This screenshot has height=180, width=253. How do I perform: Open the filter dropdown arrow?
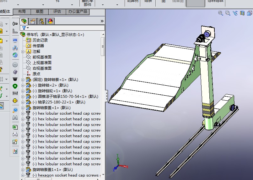pyautogui.click(x=28, y=28)
